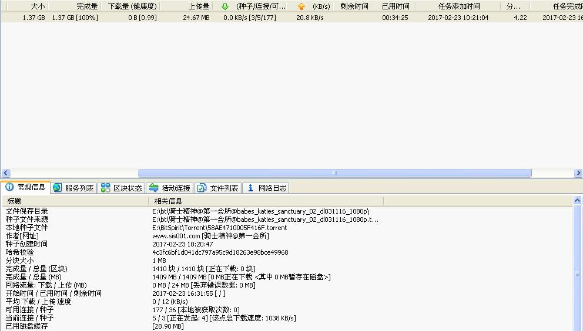583x331 pixels.
Task: Click the green download arrow column icon
Action: pos(225,6)
